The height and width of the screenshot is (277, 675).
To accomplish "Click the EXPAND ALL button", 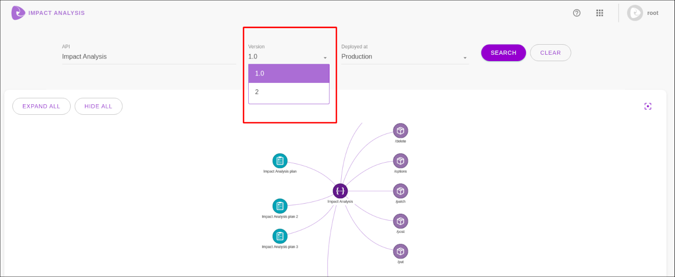I will pos(41,106).
